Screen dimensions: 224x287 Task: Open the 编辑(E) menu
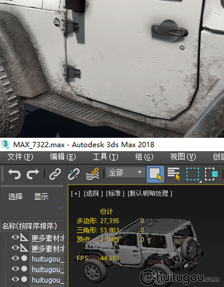click(63, 157)
